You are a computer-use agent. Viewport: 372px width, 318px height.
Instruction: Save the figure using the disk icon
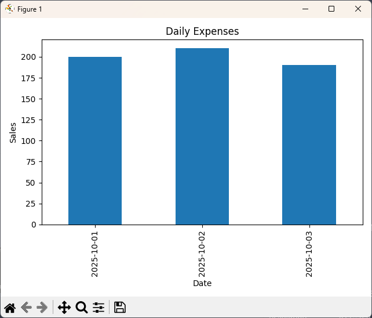(x=120, y=308)
